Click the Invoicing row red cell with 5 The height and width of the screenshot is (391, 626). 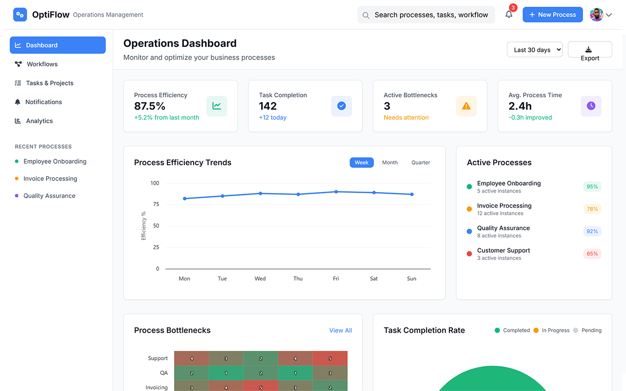[261, 387]
